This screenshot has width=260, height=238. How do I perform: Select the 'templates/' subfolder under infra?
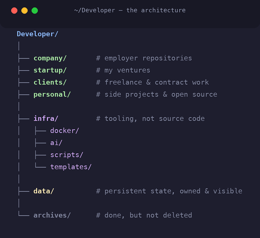71,167
